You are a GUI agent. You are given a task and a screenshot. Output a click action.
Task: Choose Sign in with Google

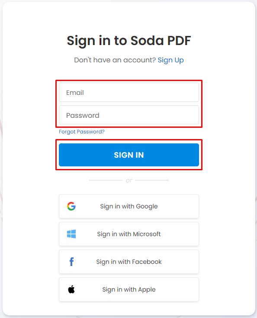click(129, 206)
